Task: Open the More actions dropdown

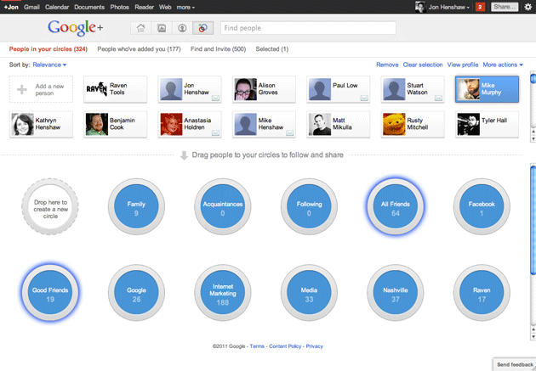Action: [x=503, y=65]
